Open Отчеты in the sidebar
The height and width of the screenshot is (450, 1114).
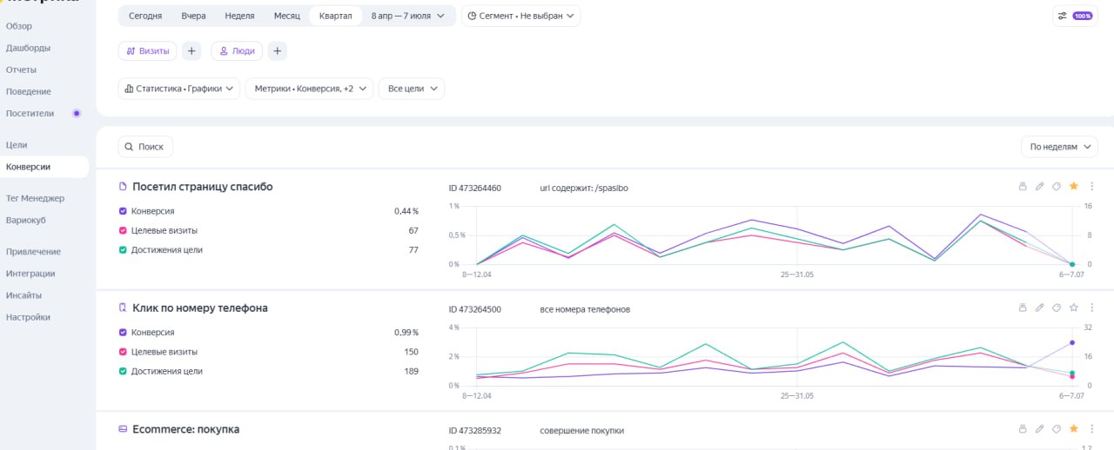pos(21,69)
